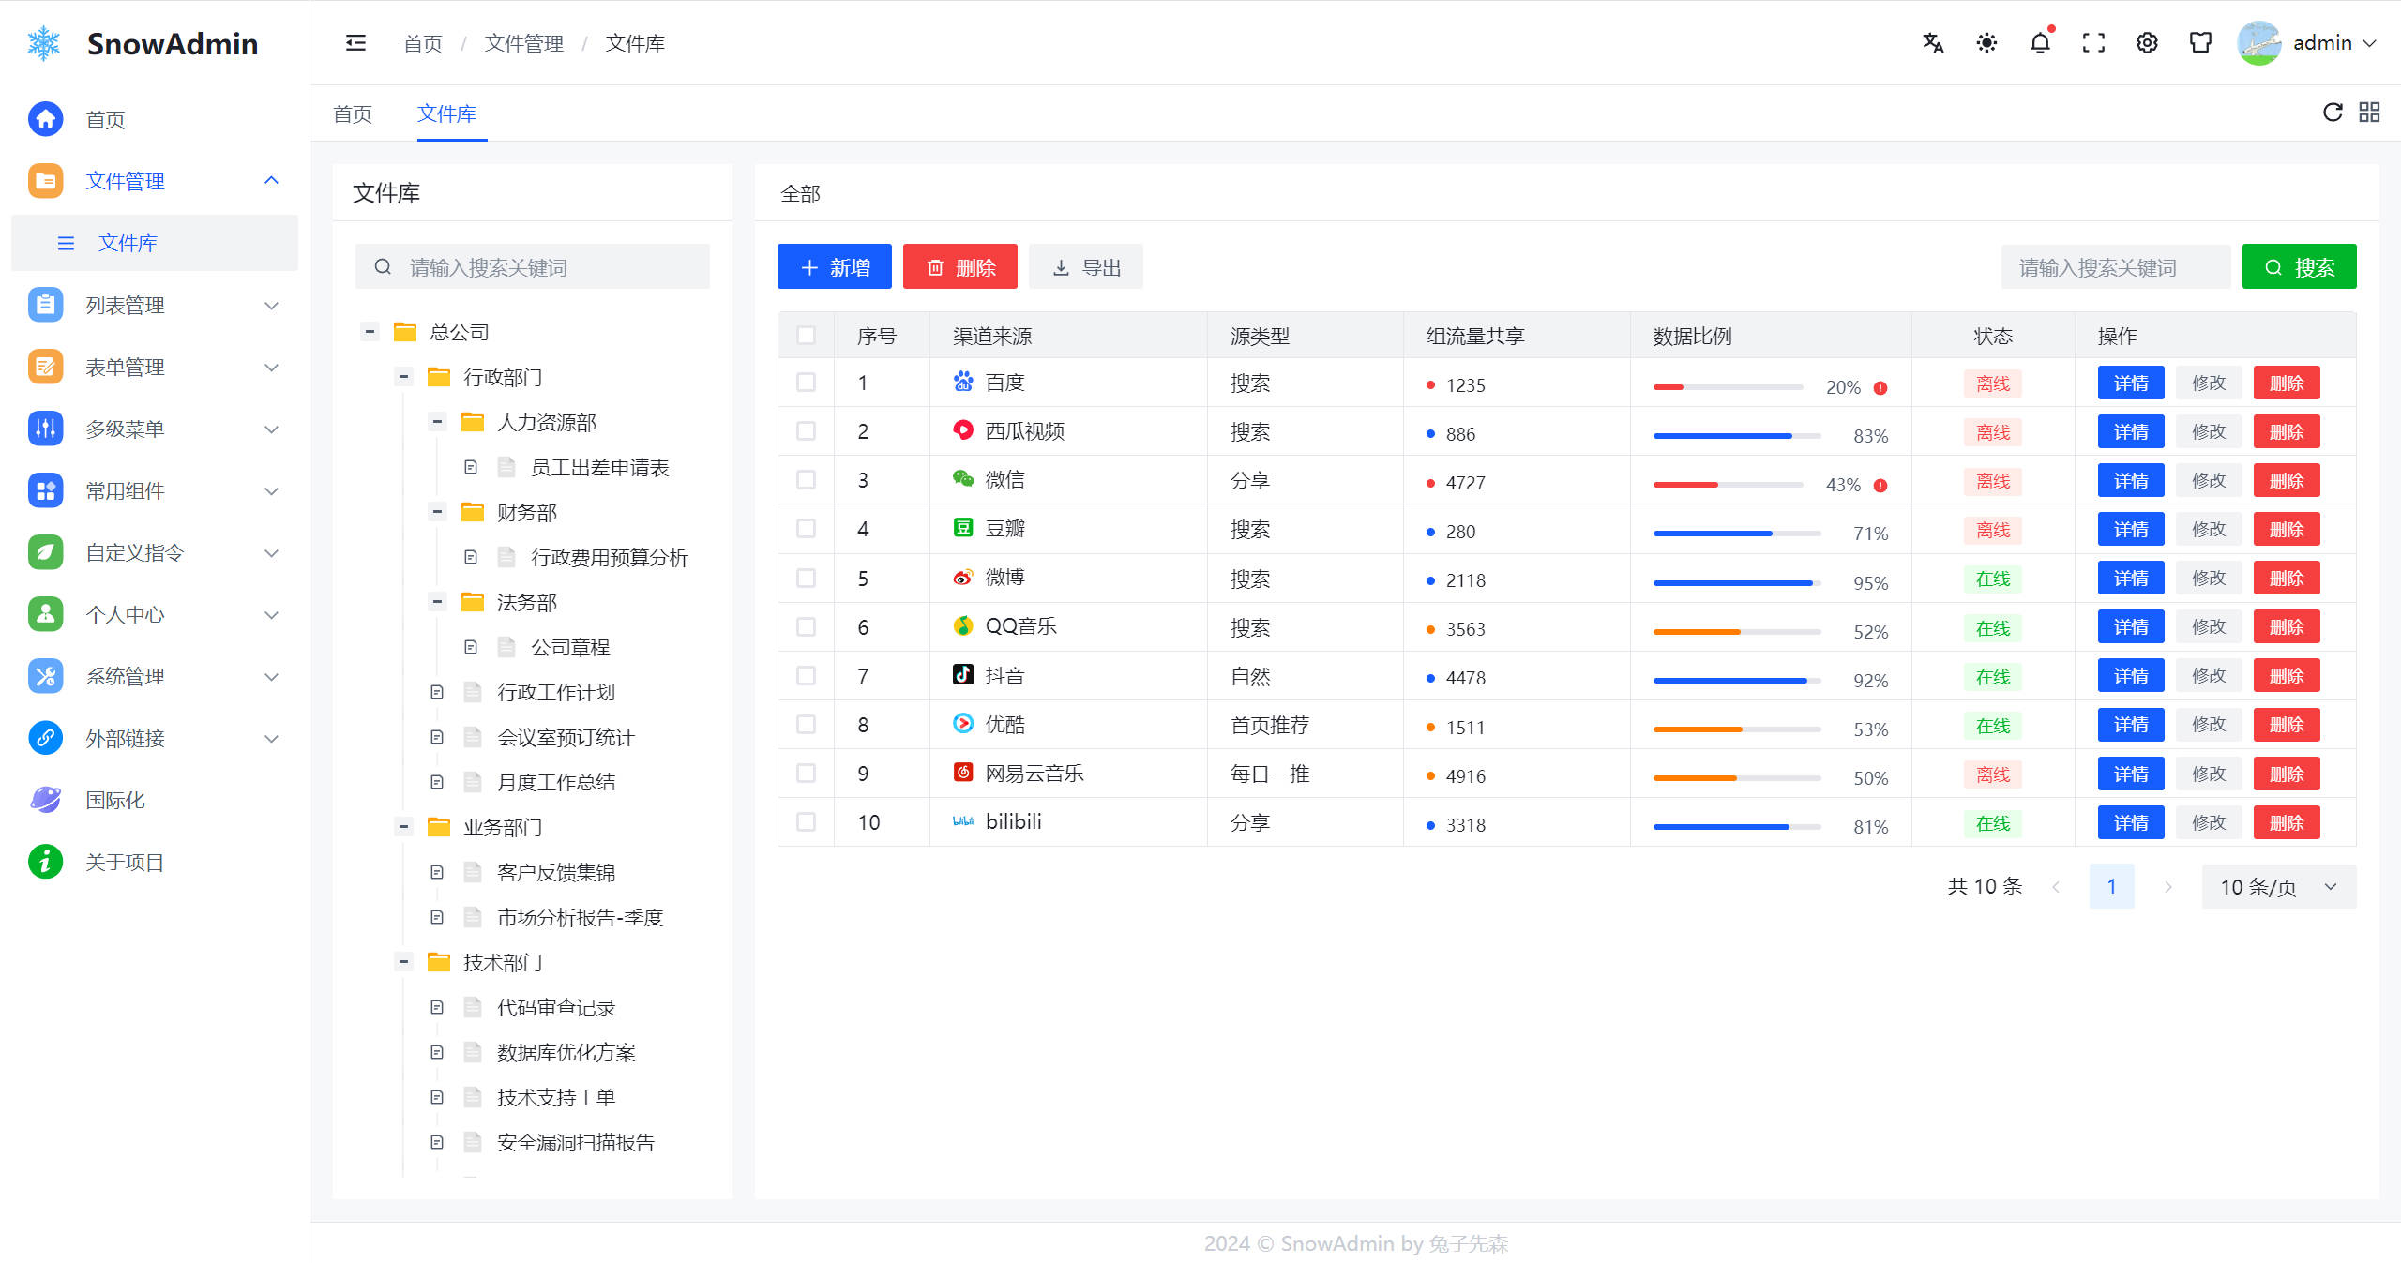The width and height of the screenshot is (2401, 1263).
Task: Select all rows with header checkbox
Action: click(x=806, y=335)
